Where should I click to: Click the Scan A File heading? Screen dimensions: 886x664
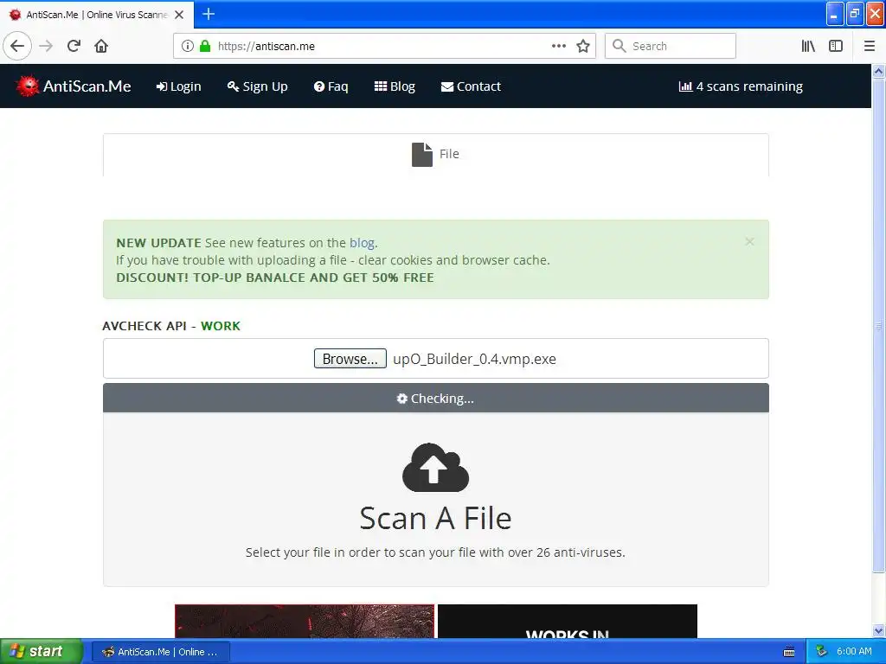436,519
